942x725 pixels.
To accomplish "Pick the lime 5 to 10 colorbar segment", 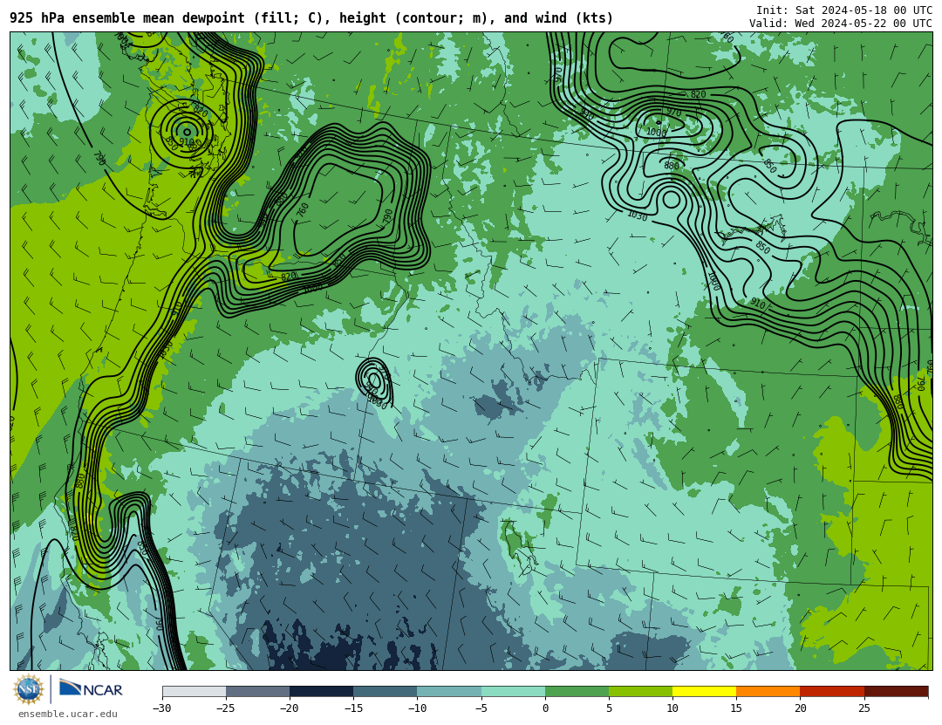I will click(640, 691).
